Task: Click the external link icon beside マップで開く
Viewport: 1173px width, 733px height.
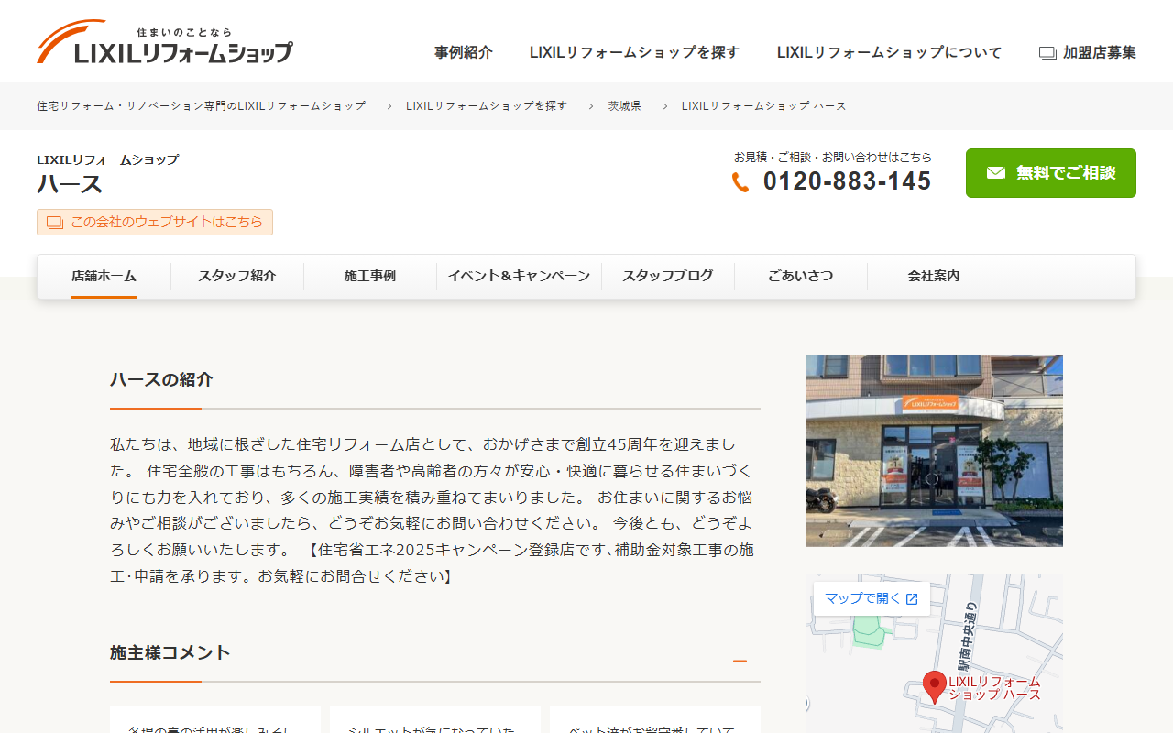Action: 912,599
